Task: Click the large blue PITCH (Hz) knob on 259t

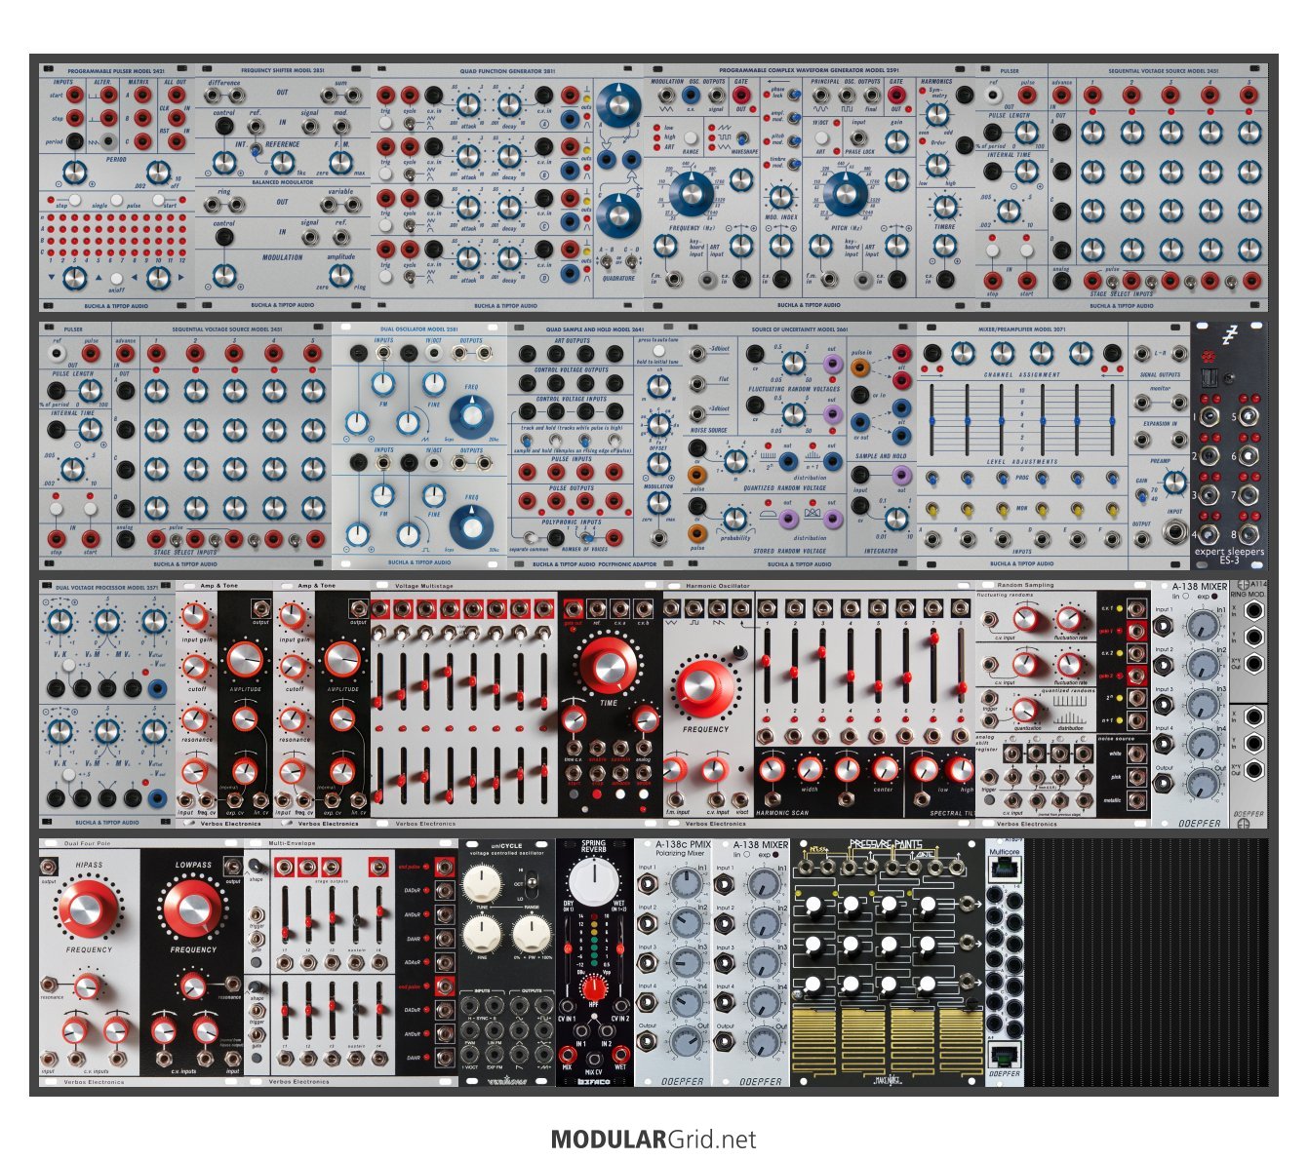Action: 847,193
